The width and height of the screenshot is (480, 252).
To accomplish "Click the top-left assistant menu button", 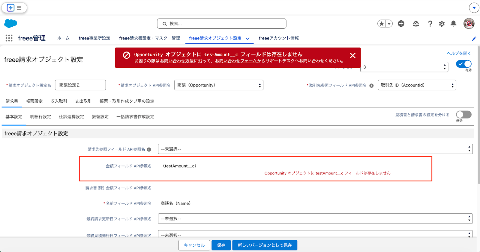I will tap(14, 8).
